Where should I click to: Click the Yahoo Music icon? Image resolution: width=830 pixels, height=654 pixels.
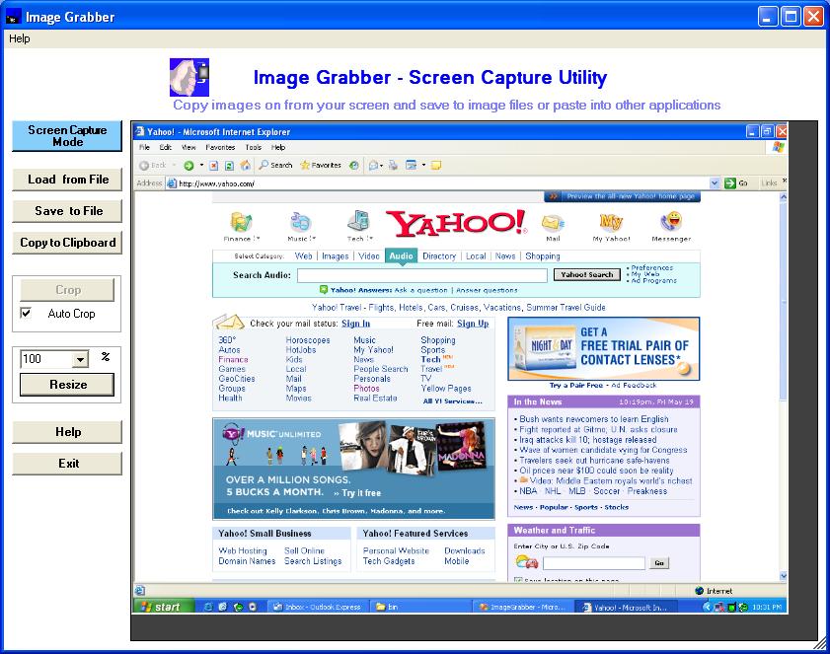pyautogui.click(x=299, y=222)
